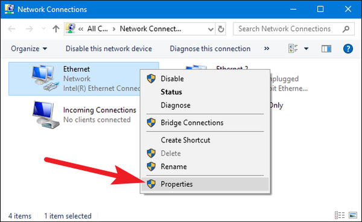
Task: Show more toolbar commands via the chevron
Action: (x=267, y=48)
